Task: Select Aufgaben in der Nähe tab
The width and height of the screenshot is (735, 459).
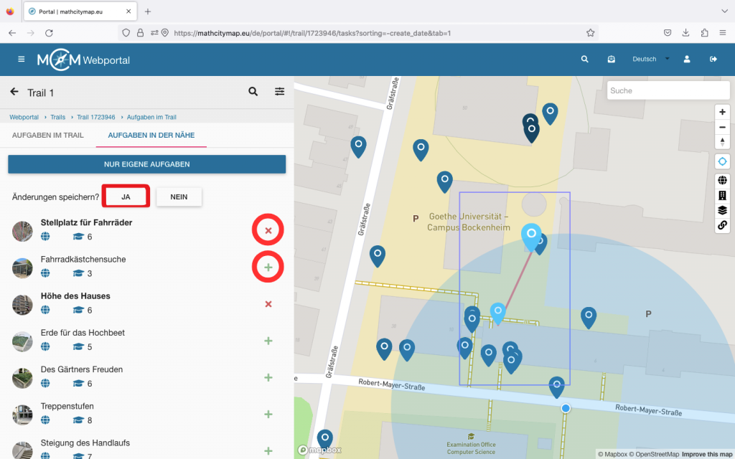Action: tap(151, 135)
